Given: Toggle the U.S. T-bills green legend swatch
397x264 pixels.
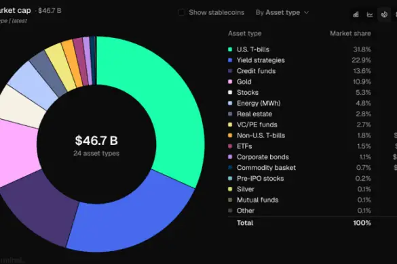Looking at the screenshot, I should click(x=230, y=49).
